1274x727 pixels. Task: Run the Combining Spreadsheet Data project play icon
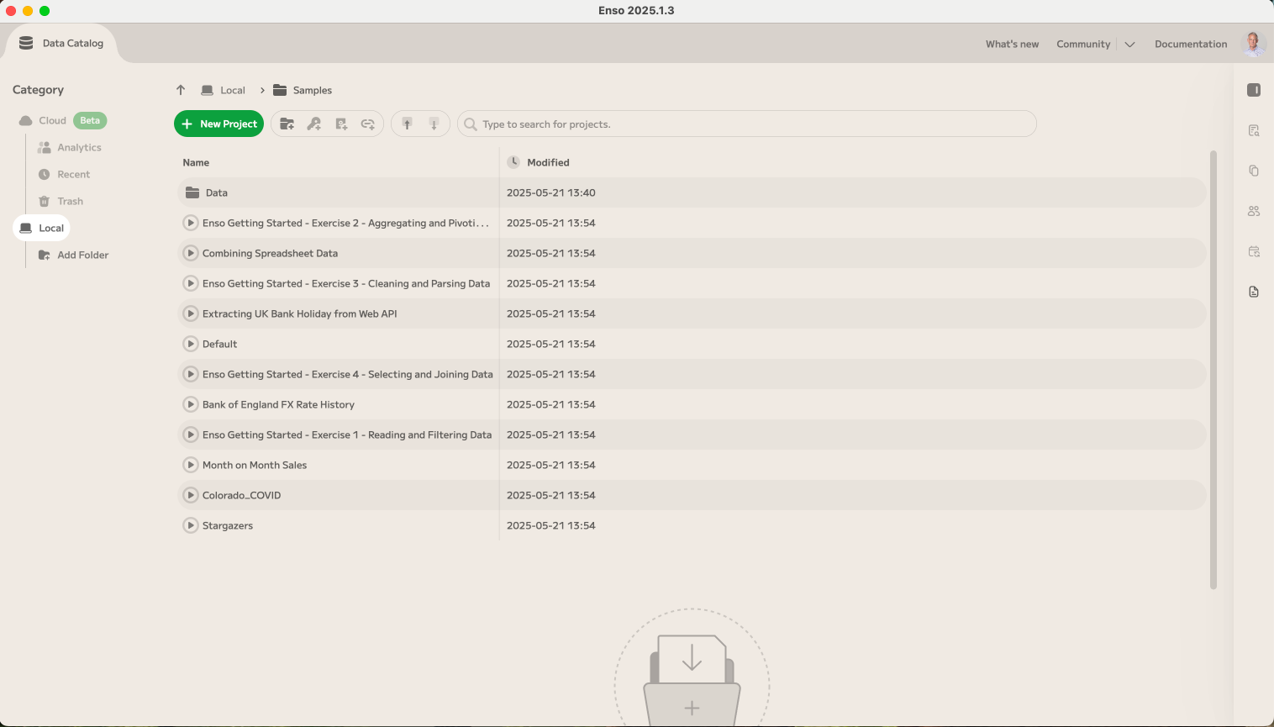(191, 253)
